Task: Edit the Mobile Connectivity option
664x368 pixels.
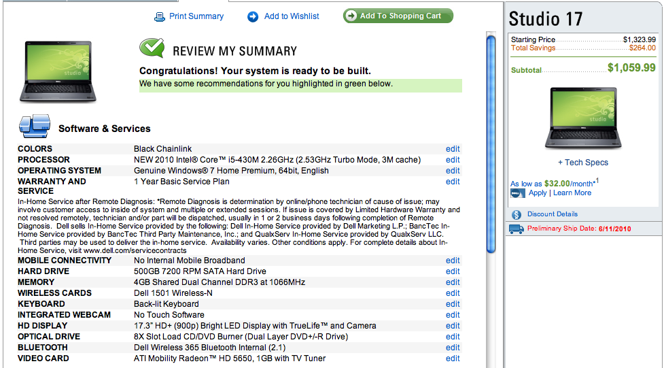Action: tap(452, 261)
